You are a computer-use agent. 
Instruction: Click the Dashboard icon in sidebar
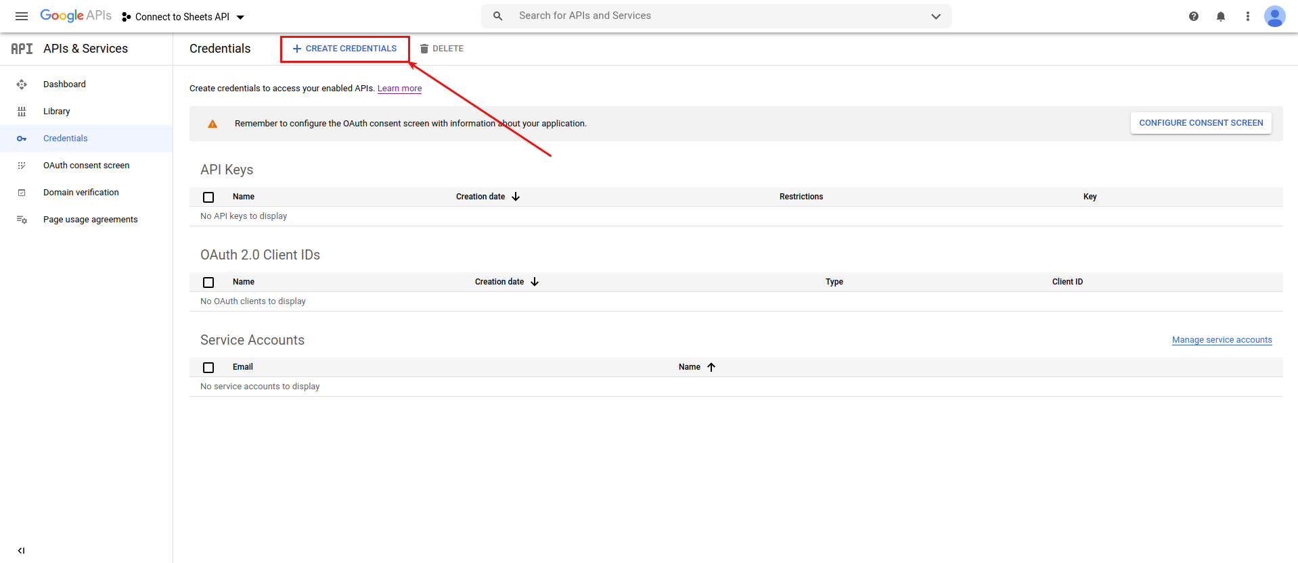click(22, 84)
